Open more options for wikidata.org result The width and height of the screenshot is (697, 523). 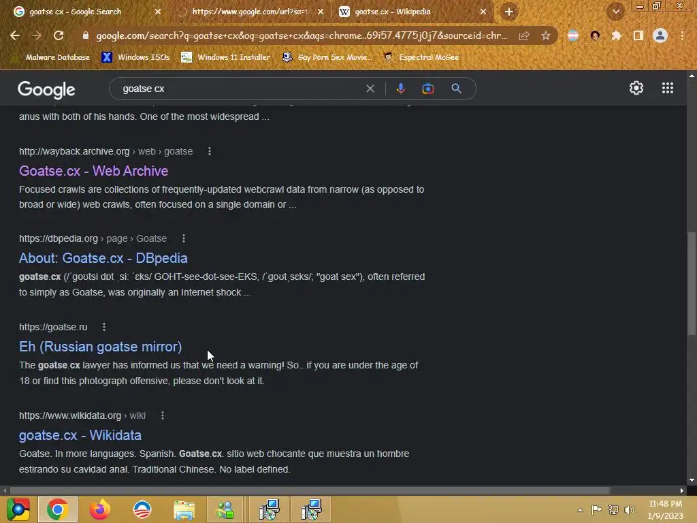162,415
